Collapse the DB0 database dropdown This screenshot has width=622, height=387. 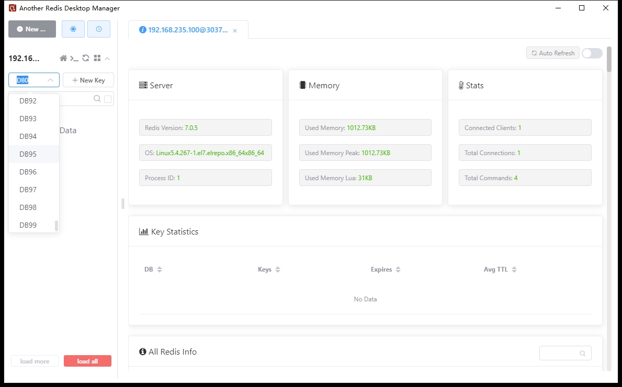tap(50, 80)
